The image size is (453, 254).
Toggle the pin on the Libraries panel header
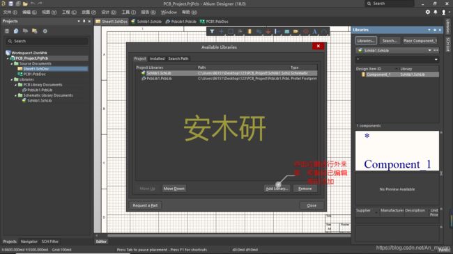(x=434, y=30)
